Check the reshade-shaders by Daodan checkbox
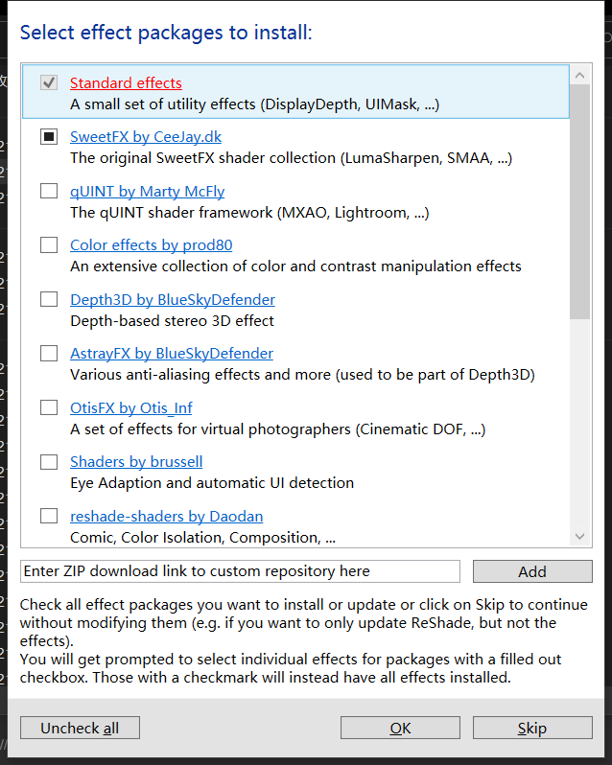Screen dimensions: 612x765 49,516
